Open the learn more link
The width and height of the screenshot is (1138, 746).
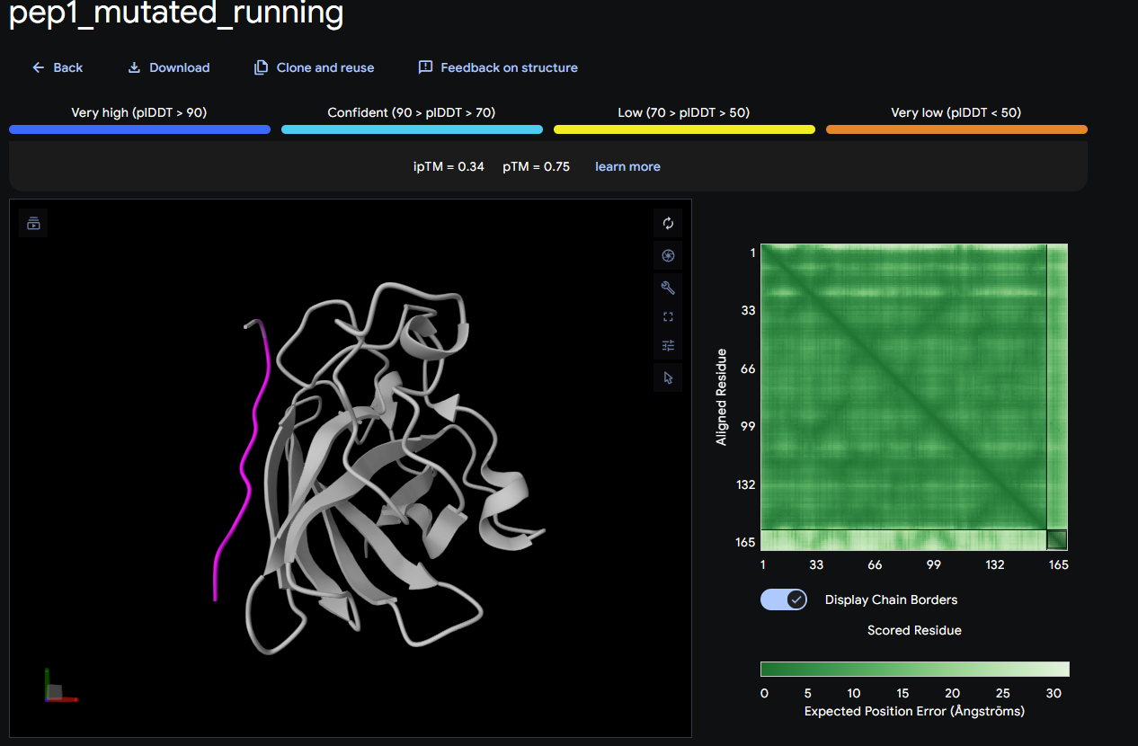point(627,166)
